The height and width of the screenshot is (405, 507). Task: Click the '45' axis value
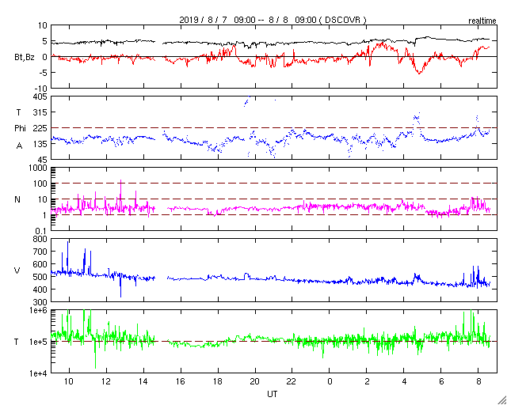point(43,159)
